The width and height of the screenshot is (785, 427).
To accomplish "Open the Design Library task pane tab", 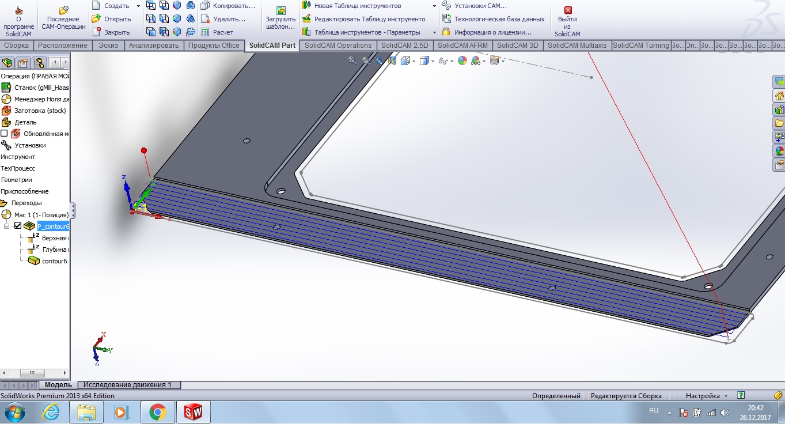I will coord(779,109).
